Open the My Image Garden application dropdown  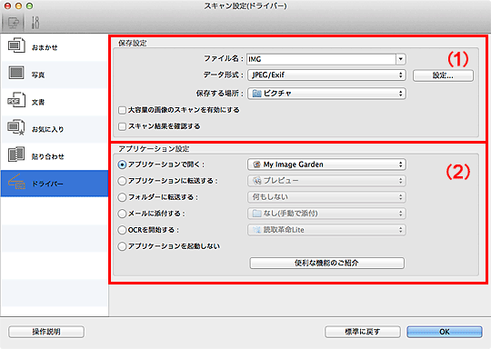coord(326,165)
